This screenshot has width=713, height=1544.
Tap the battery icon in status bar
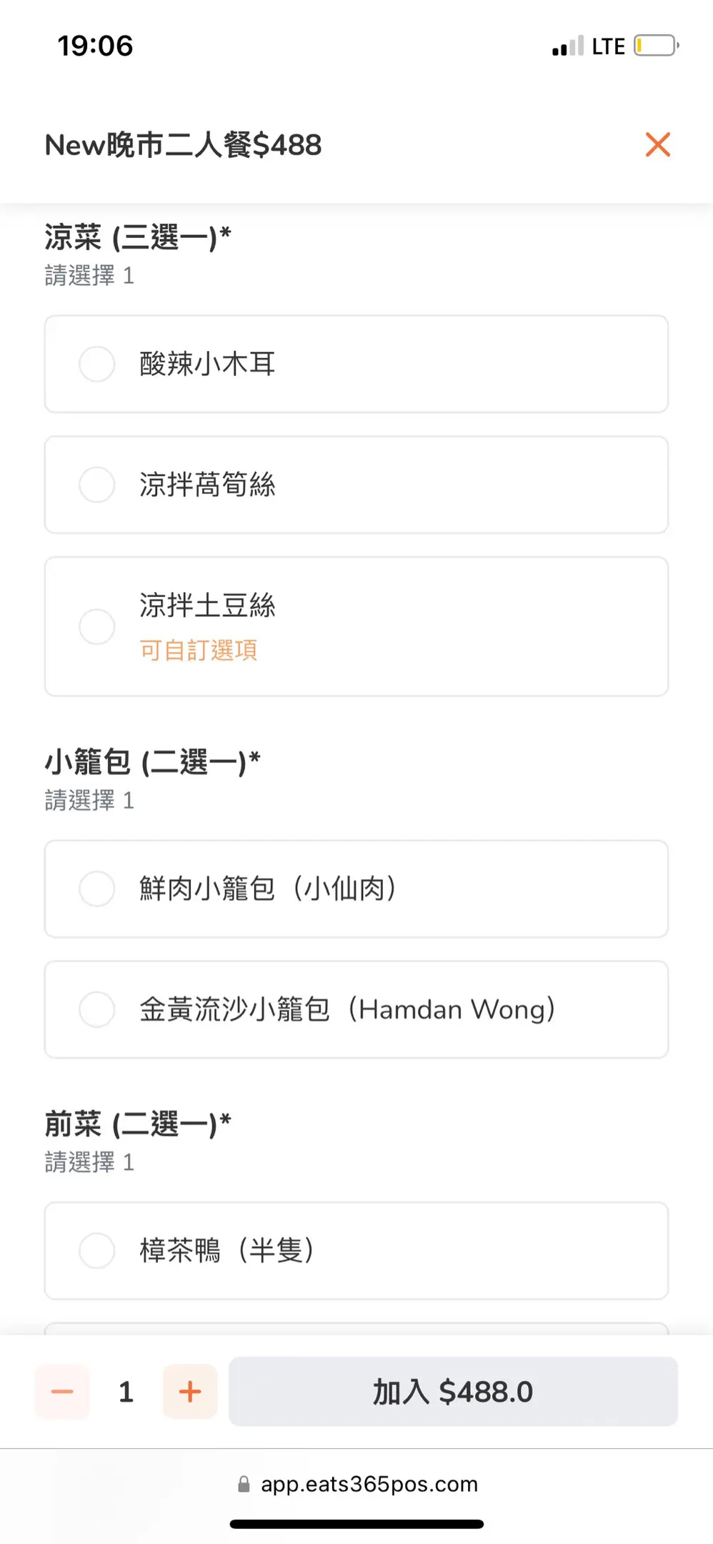pyautogui.click(x=655, y=46)
